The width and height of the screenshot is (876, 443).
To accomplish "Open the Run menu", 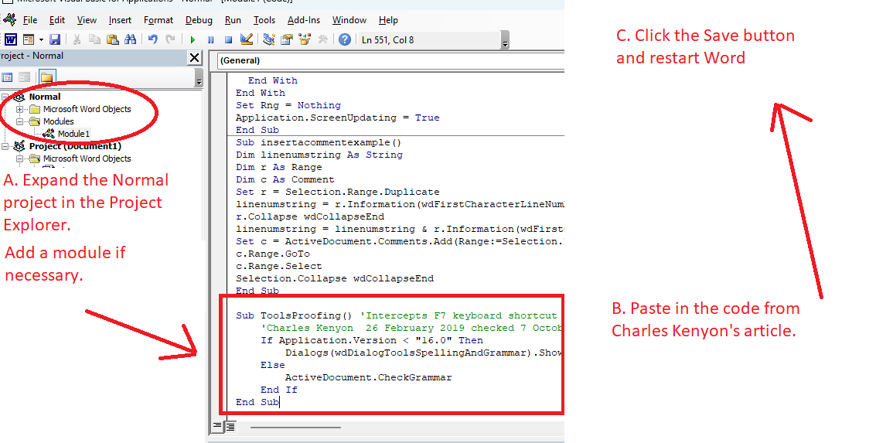I will 233,20.
